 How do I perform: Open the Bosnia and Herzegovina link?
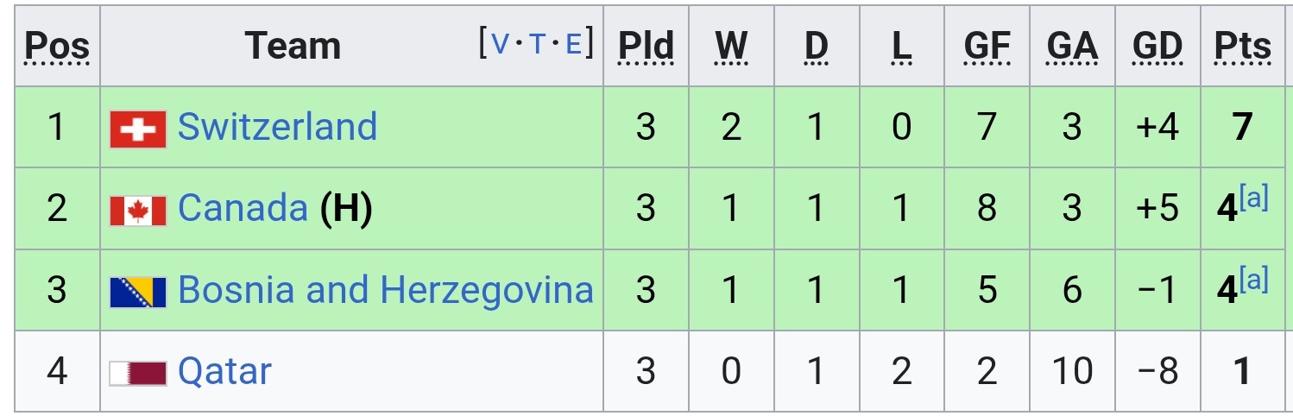385,290
